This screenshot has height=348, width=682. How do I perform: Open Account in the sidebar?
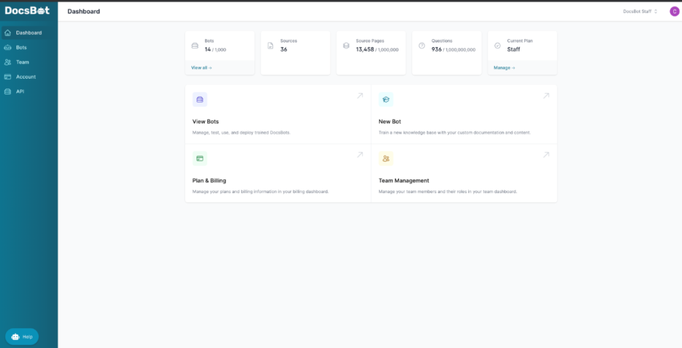tap(28, 77)
